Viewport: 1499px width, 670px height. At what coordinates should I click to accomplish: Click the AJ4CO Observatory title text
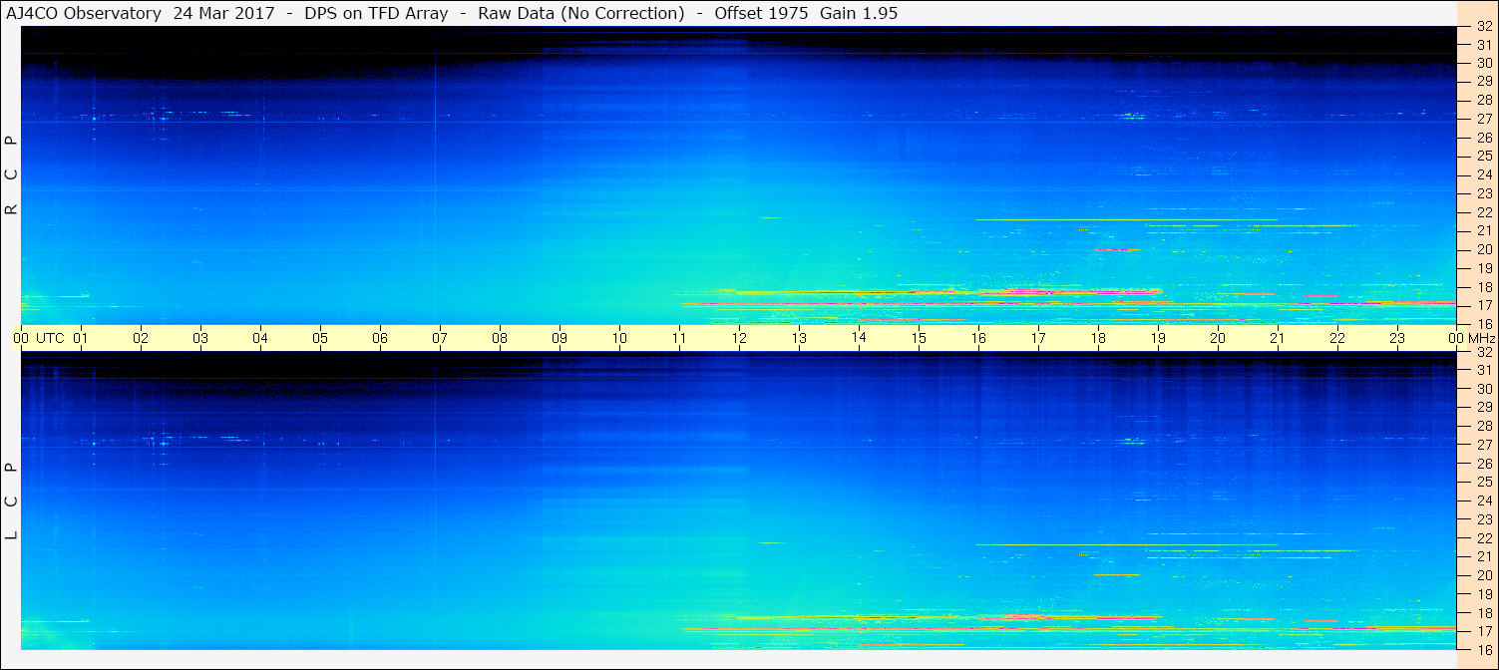[x=84, y=13]
